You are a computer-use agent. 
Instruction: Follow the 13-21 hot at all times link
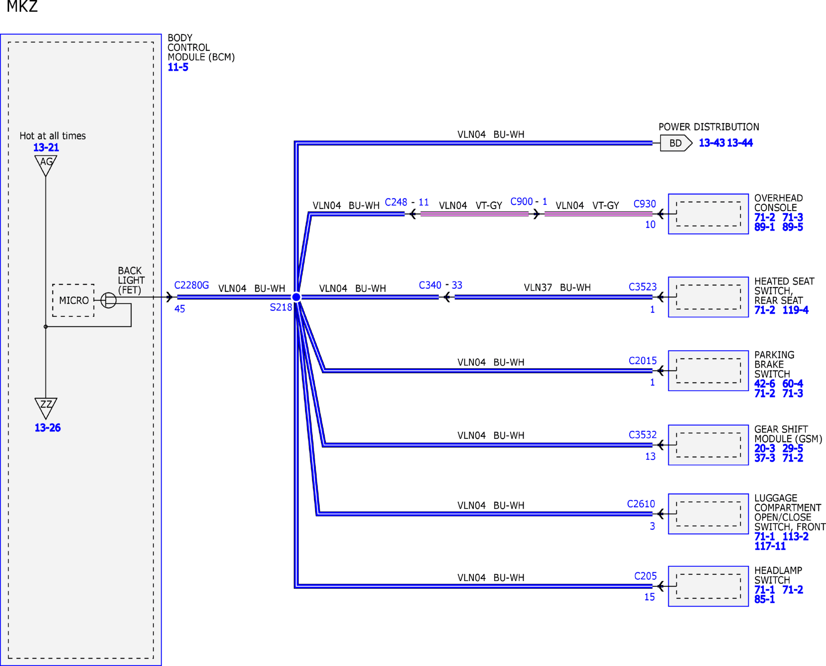tap(46, 147)
